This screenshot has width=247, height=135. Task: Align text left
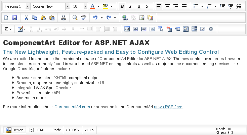[159, 6]
